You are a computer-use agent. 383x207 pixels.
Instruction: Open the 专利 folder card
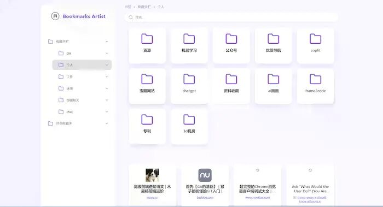click(147, 126)
